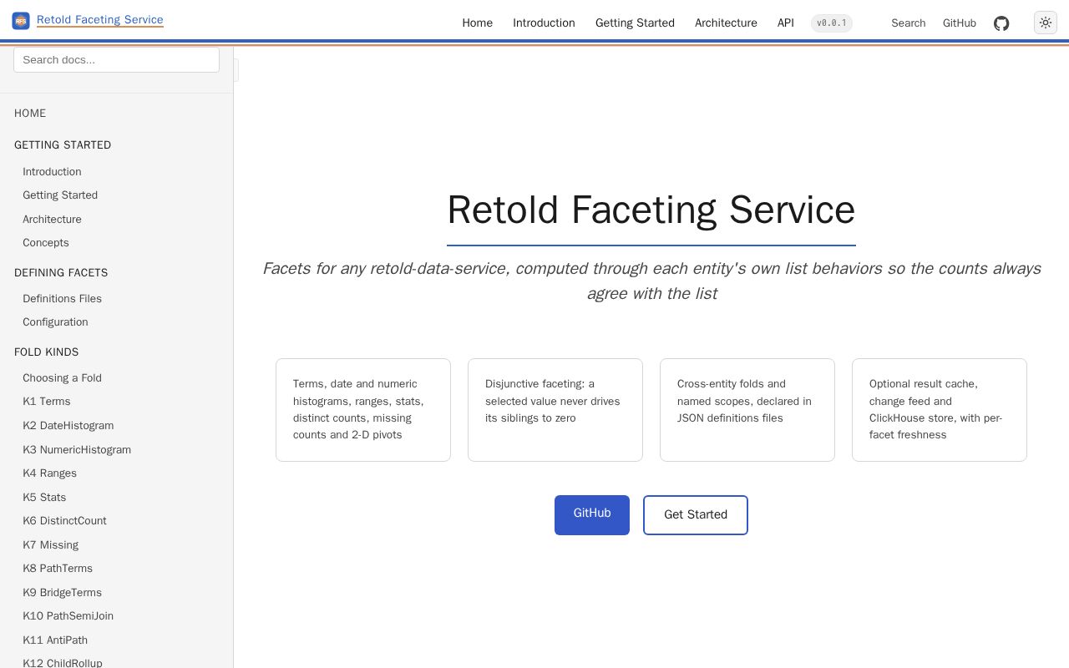
Task: Open Definitions Files in sidebar
Action: pos(62,299)
